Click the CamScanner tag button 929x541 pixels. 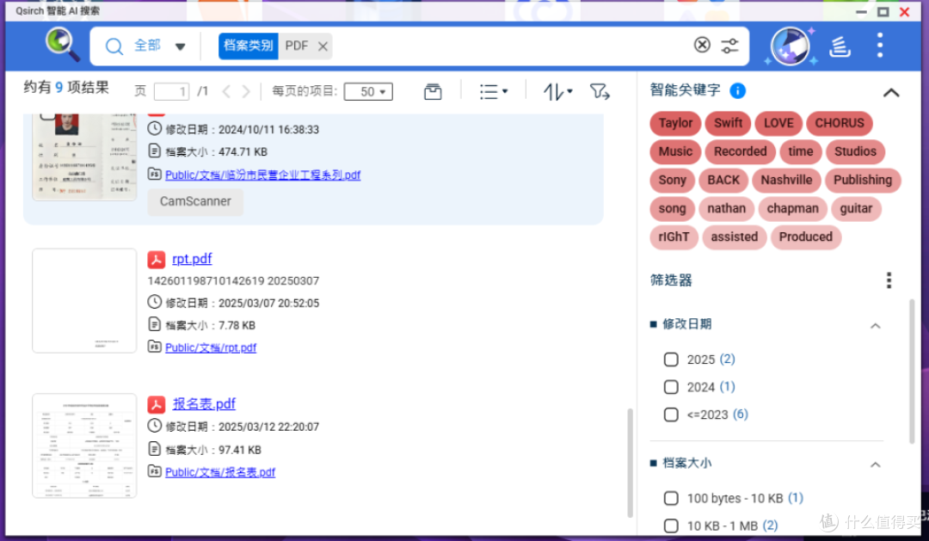195,201
